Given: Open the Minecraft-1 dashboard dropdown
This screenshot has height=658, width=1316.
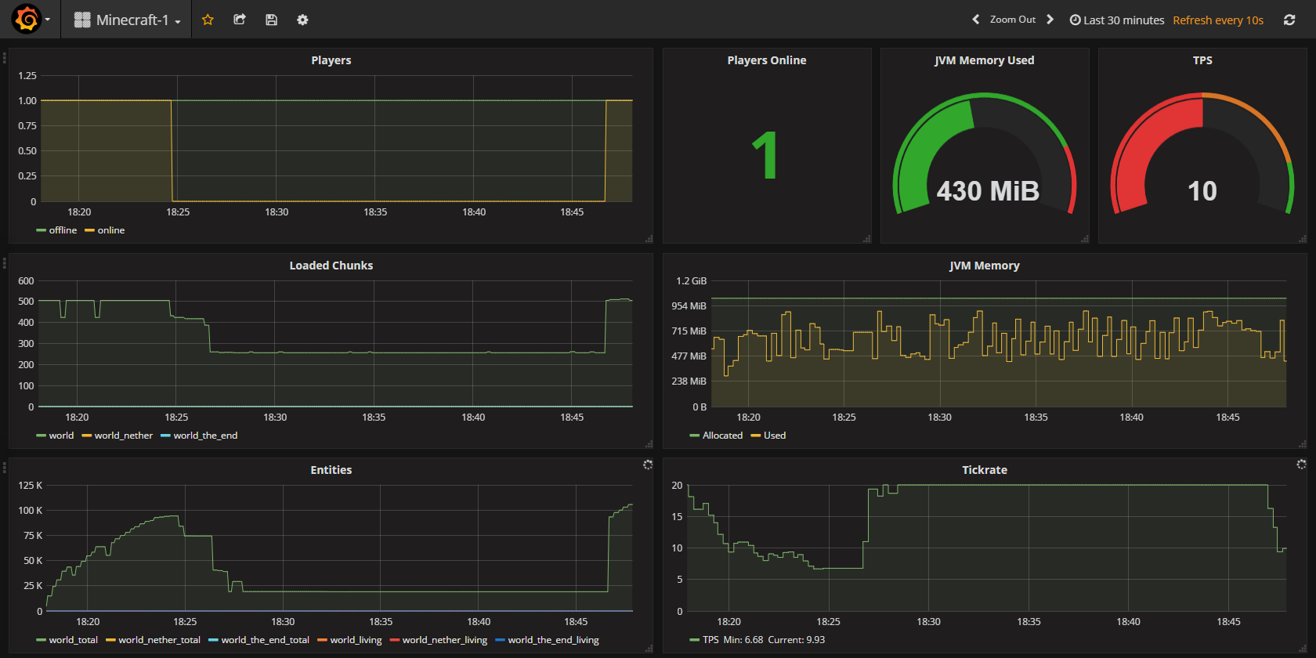Looking at the screenshot, I should (128, 20).
